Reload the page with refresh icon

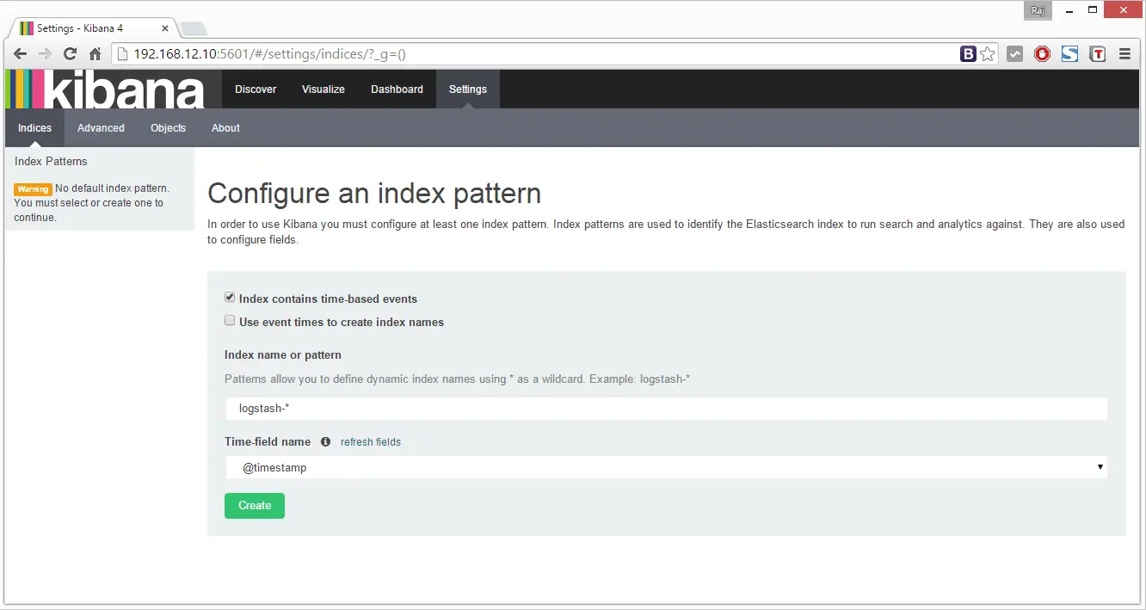(71, 54)
